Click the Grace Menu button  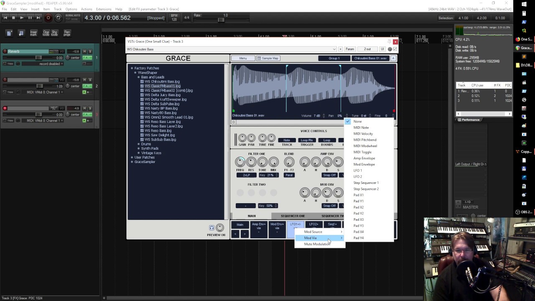[x=243, y=58]
